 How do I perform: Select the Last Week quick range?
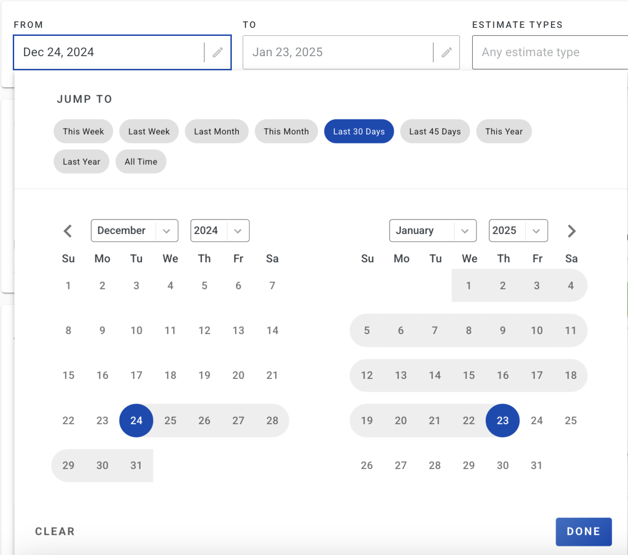(x=149, y=131)
